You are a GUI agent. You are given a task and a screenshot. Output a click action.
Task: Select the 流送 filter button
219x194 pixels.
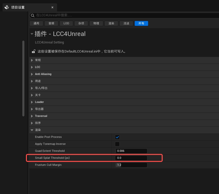(126, 23)
